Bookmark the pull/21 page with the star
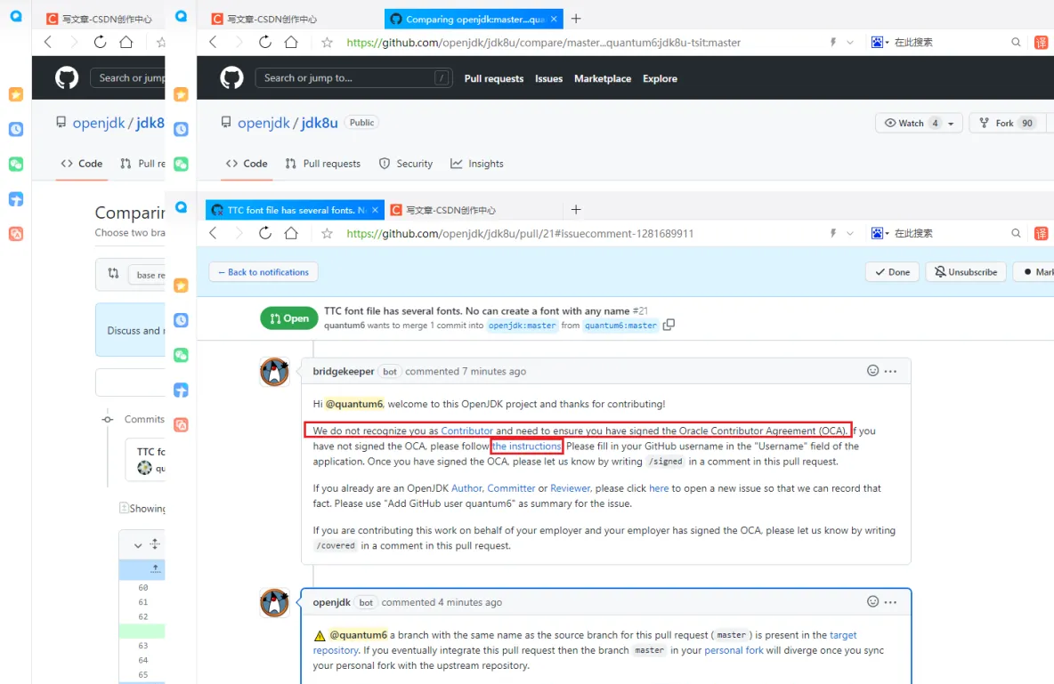Viewport: 1054px width, 684px height. click(x=327, y=233)
